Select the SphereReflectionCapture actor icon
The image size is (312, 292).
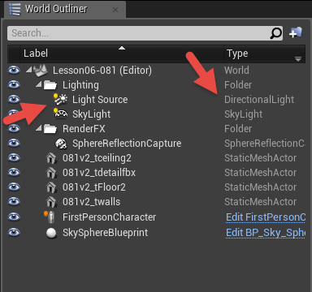tap(61, 144)
